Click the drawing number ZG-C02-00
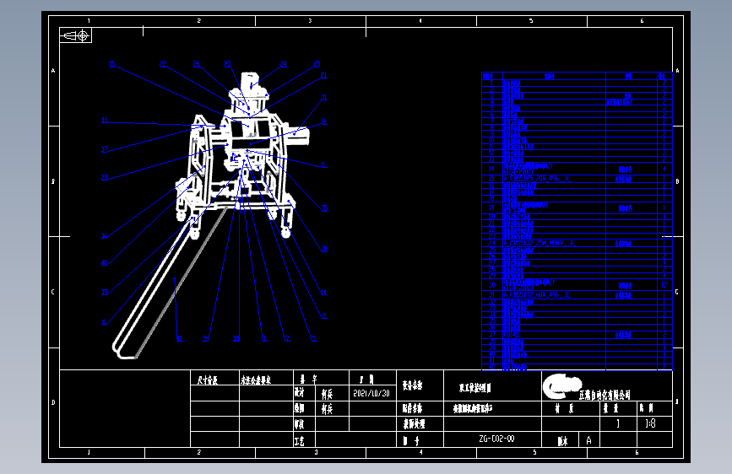Image resolution: width=732 pixels, height=474 pixels. click(496, 439)
